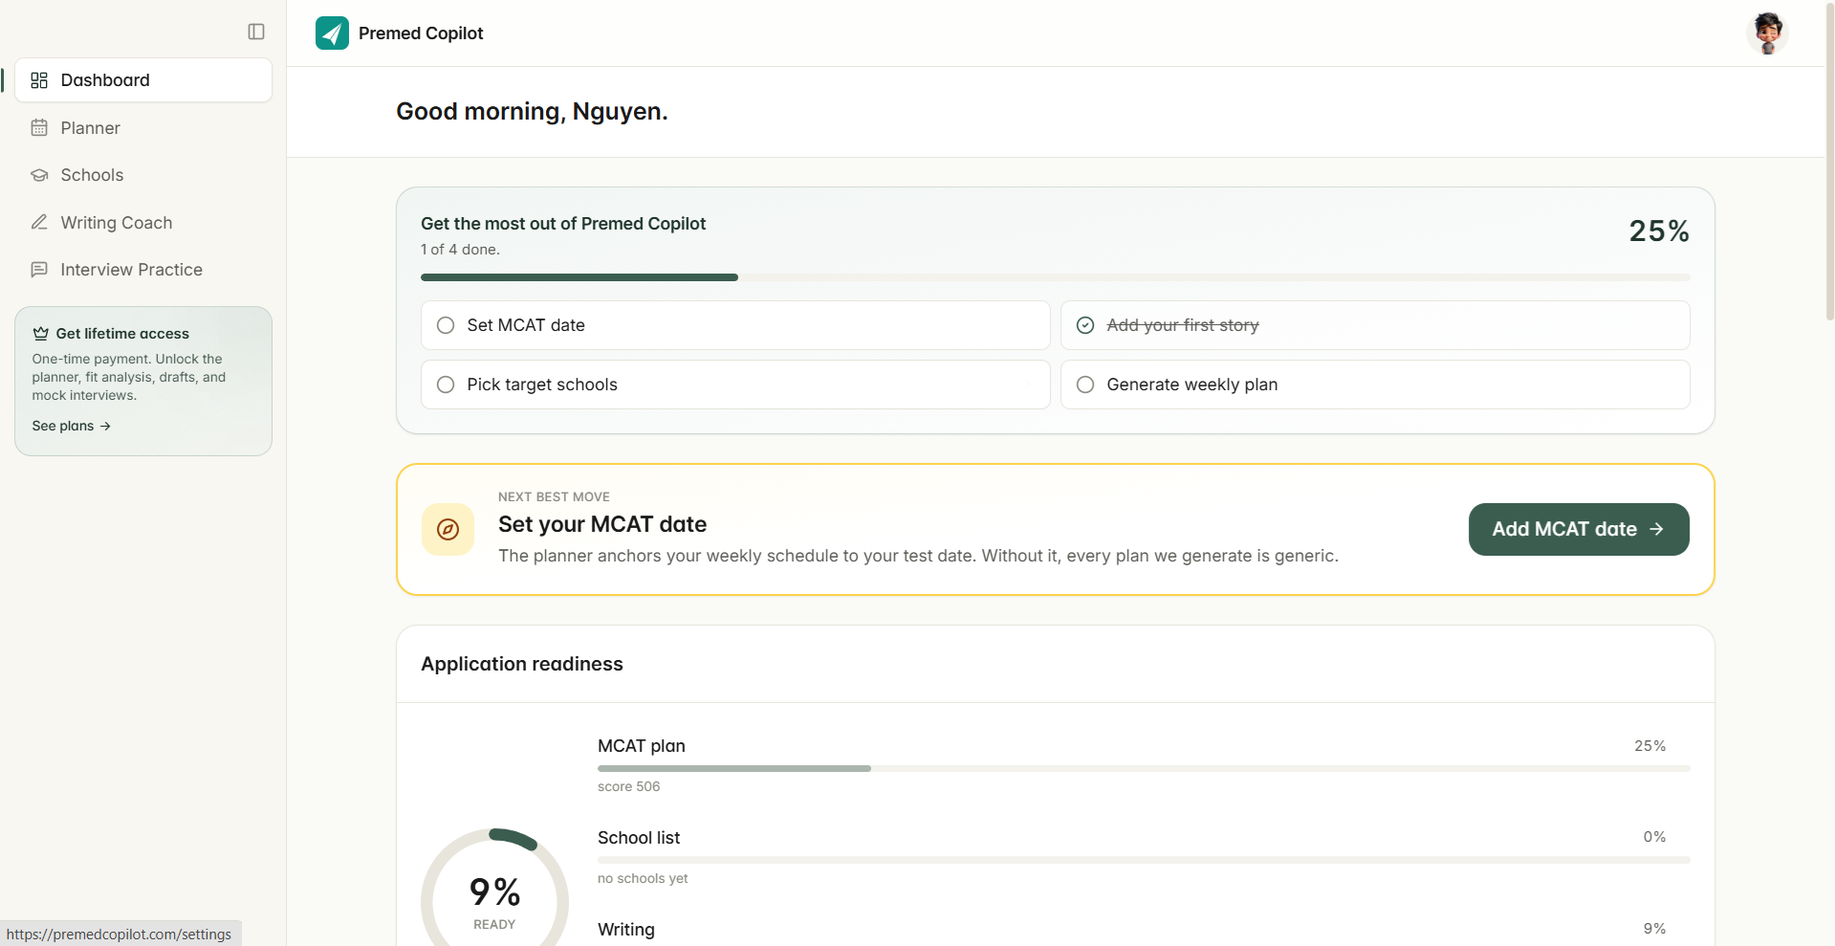Click the onboarding progress bar
The width and height of the screenshot is (1835, 946).
tap(1056, 277)
